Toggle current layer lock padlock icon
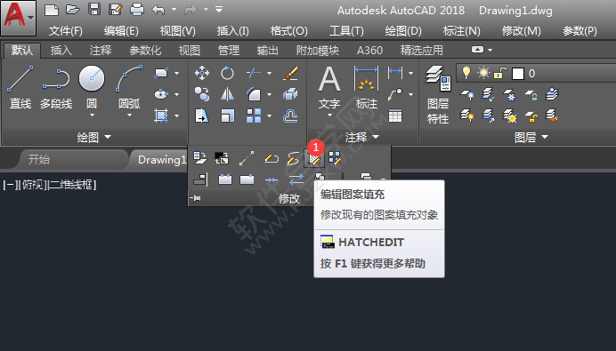This screenshot has width=616, height=351. [499, 74]
